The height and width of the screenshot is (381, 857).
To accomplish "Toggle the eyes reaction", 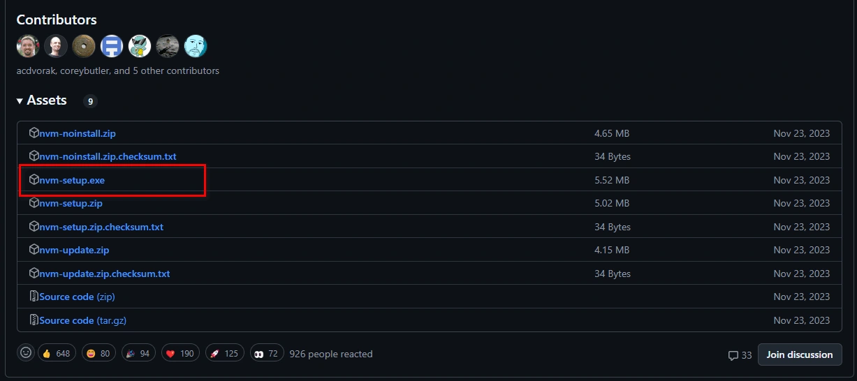I will [x=267, y=353].
